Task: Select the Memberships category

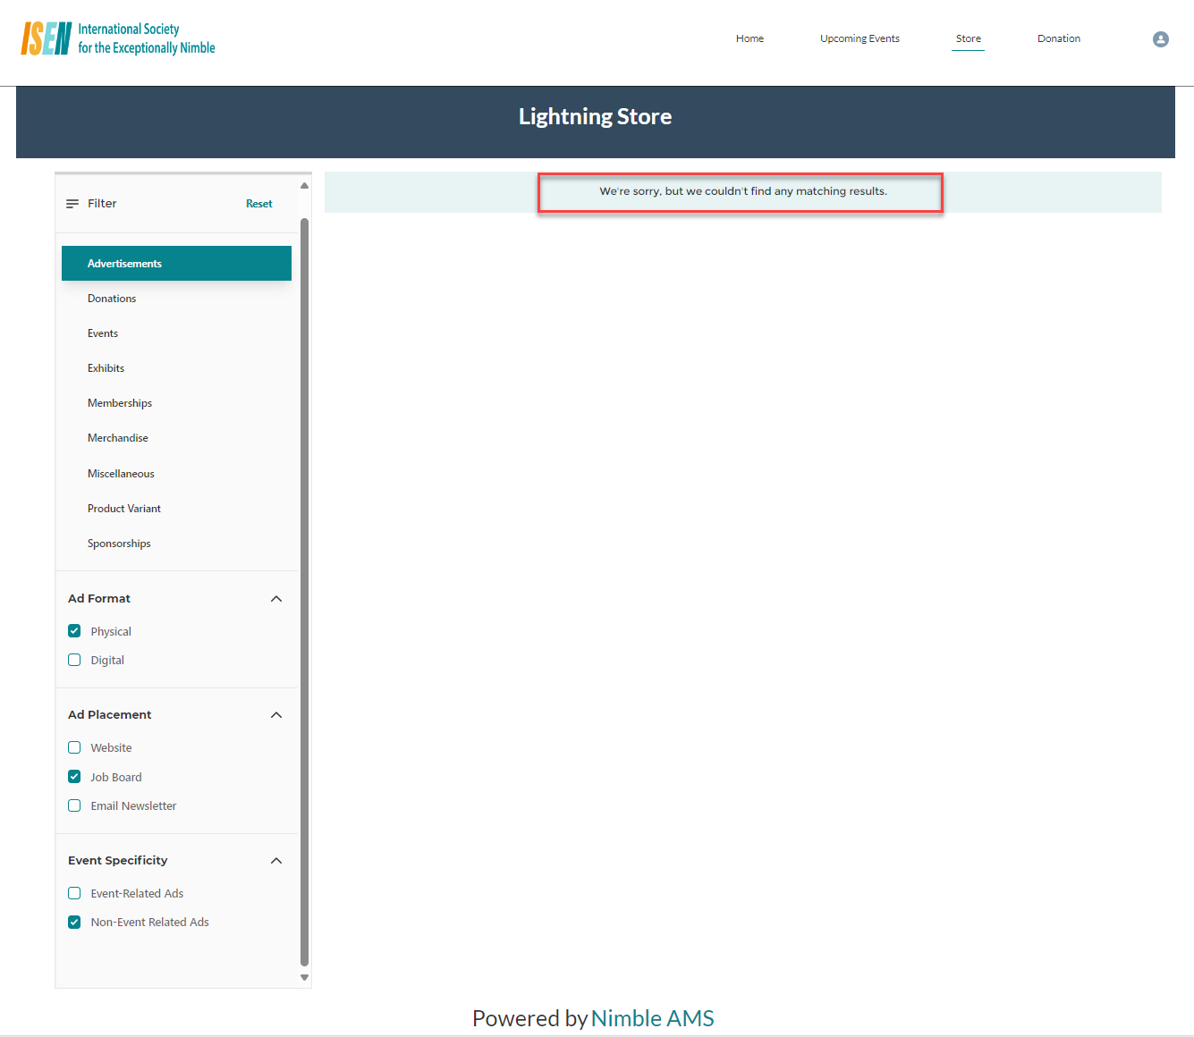Action: click(x=120, y=402)
